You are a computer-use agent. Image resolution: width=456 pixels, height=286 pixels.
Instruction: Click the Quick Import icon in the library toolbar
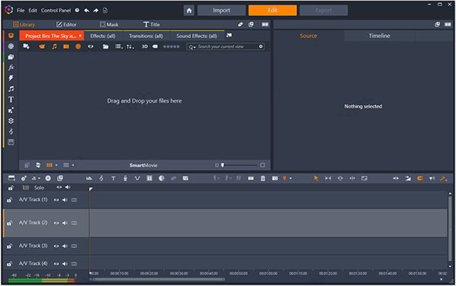click(26, 46)
